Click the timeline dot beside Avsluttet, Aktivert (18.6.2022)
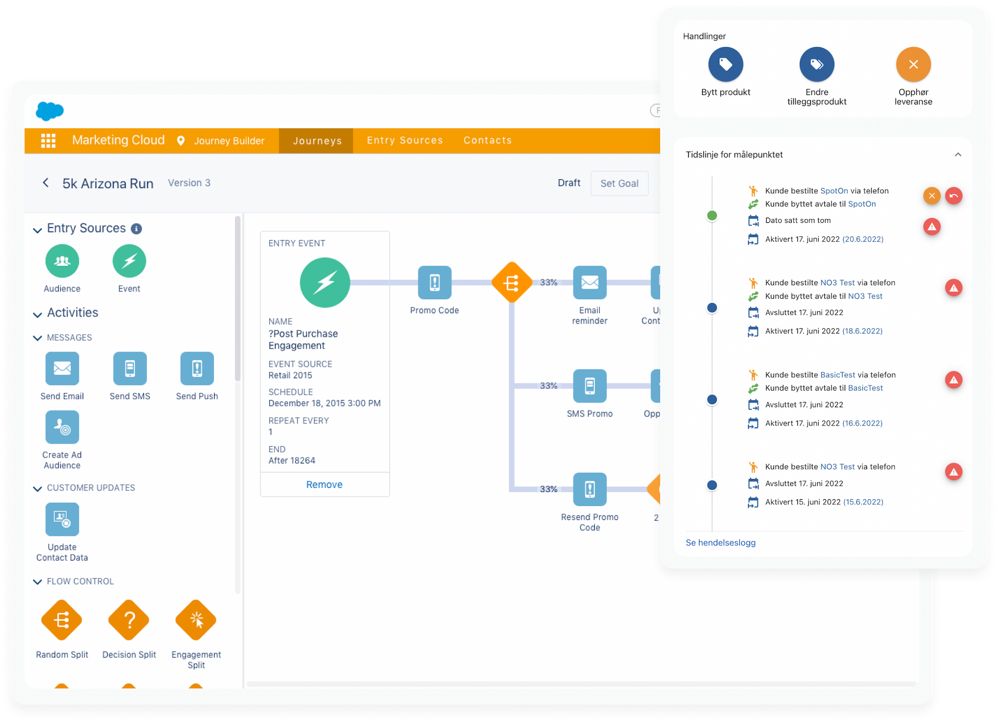This screenshot has height=721, width=998. 712,308
